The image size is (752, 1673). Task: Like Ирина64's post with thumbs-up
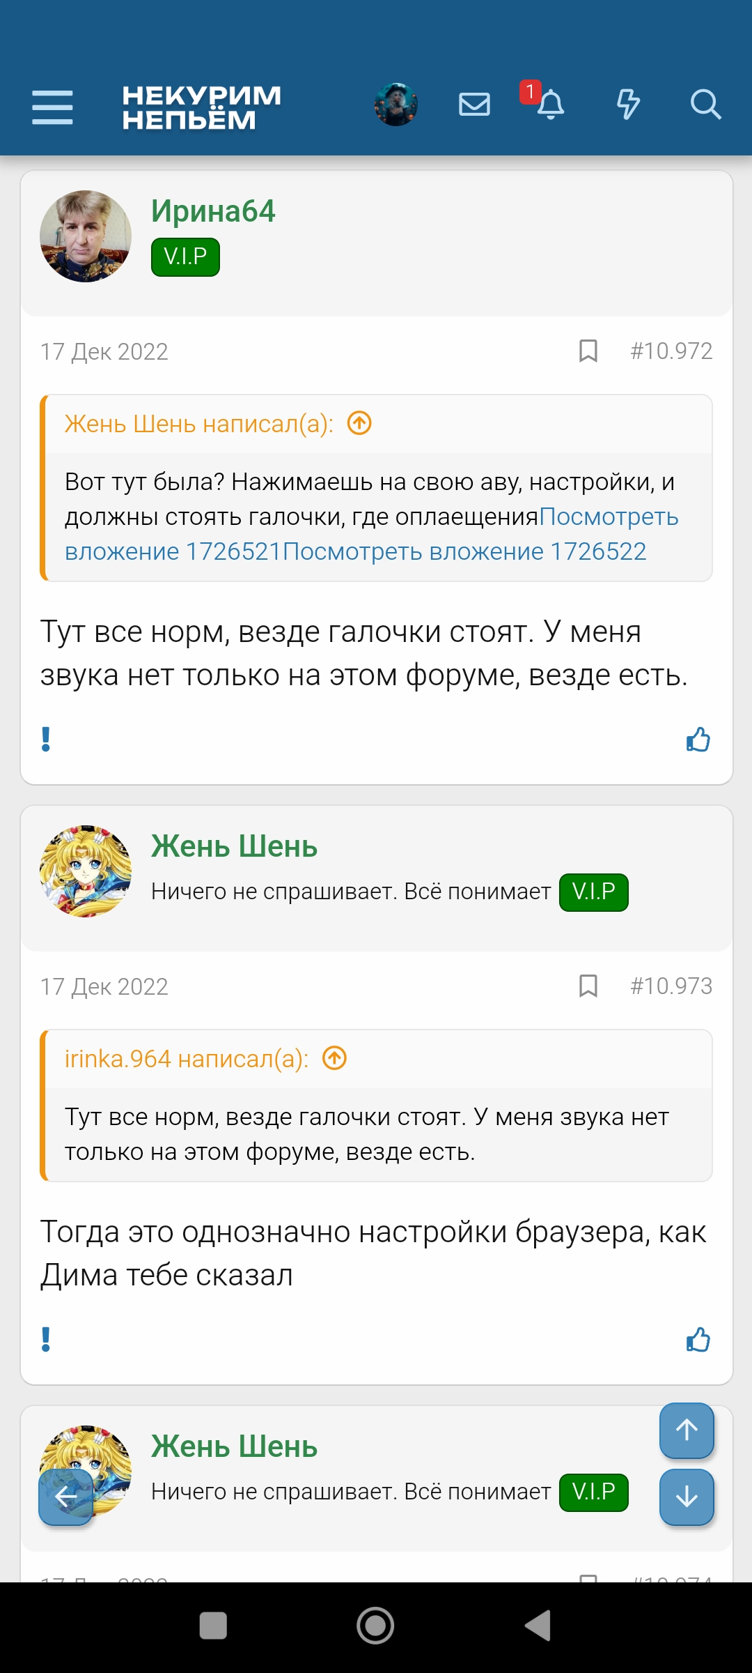click(x=700, y=740)
